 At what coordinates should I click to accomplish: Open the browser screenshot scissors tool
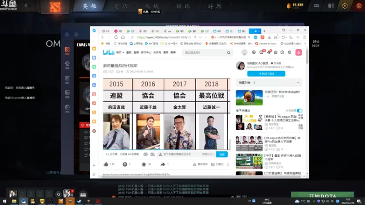[276, 37]
